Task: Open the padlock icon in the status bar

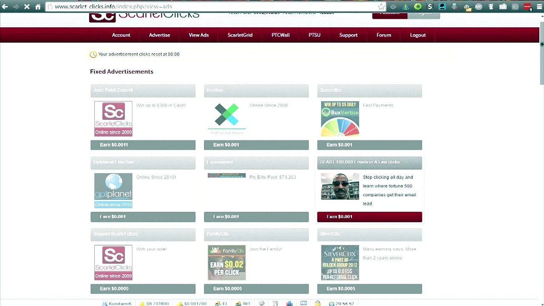Action: [x=317, y=303]
